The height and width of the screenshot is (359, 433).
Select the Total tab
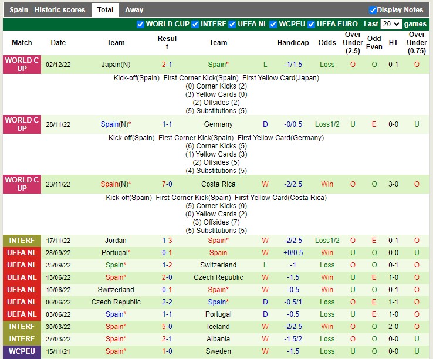click(105, 10)
